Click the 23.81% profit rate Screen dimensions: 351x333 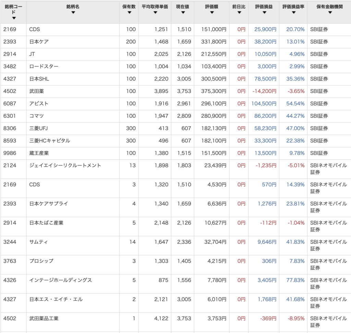point(295,204)
